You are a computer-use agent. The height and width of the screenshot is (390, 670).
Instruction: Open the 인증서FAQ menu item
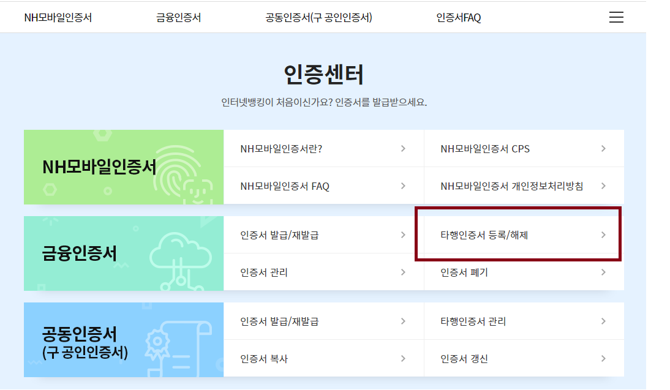coord(457,17)
